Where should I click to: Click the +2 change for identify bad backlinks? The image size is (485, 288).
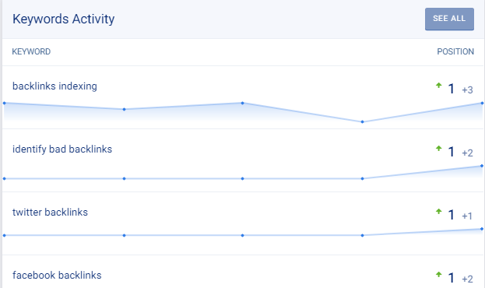point(467,153)
